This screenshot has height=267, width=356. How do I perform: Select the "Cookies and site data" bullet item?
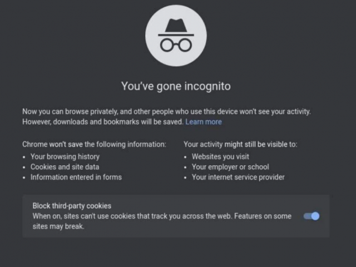(x=65, y=167)
